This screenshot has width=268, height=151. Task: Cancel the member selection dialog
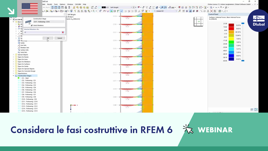tap(60, 38)
